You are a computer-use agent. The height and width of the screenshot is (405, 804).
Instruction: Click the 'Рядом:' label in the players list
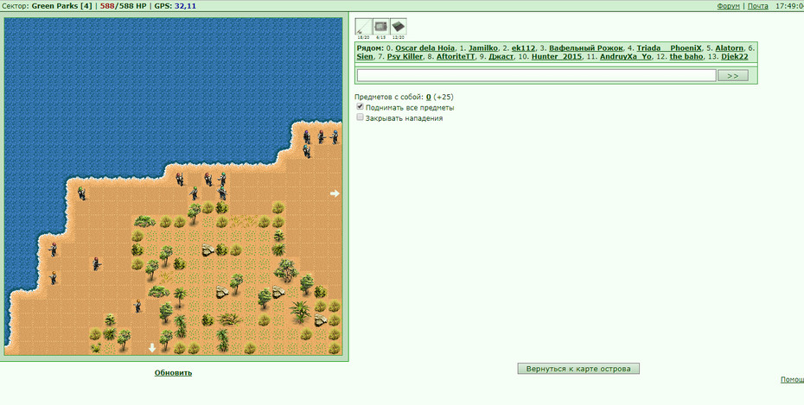click(370, 48)
